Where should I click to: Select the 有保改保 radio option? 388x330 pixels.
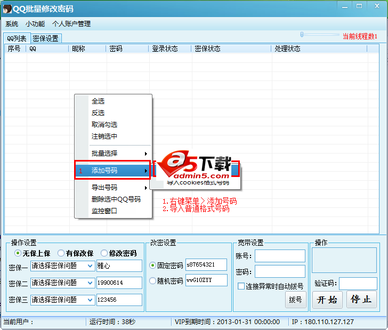[x=61, y=253]
